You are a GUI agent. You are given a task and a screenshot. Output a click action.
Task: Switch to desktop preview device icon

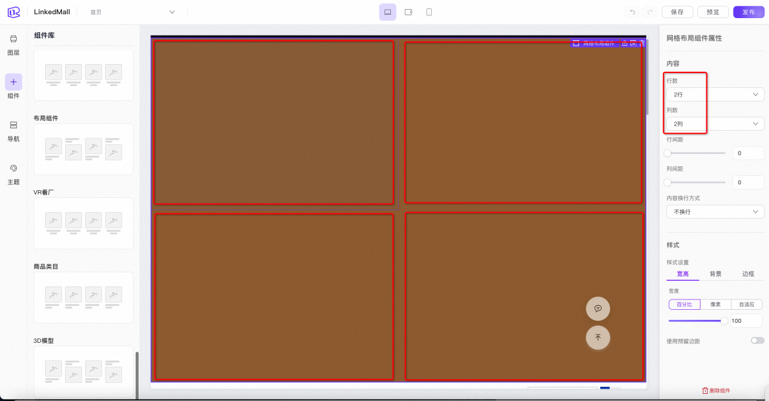(x=388, y=12)
